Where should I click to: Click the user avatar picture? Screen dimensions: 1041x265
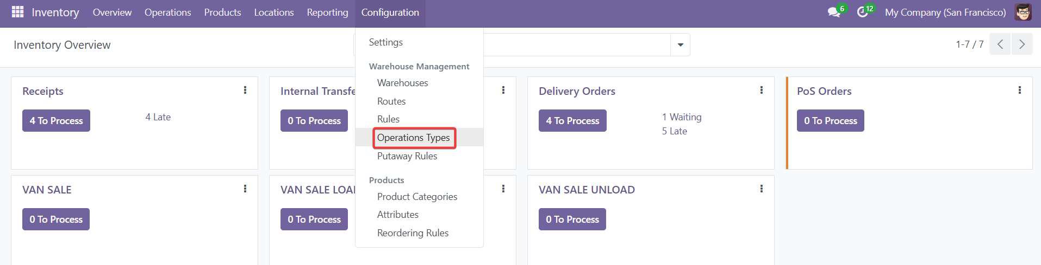1023,12
